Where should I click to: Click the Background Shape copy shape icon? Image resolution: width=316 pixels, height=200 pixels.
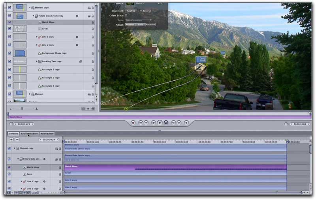click(40, 53)
